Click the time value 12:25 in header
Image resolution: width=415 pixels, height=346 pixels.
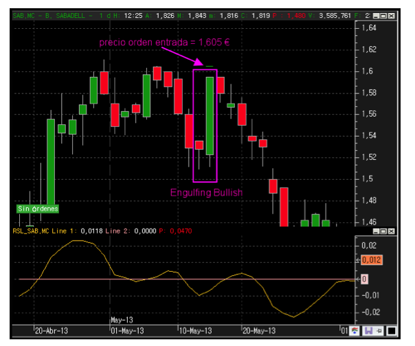[x=133, y=16]
